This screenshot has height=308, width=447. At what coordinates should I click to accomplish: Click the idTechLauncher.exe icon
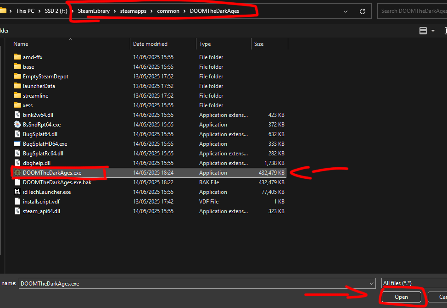coord(17,192)
